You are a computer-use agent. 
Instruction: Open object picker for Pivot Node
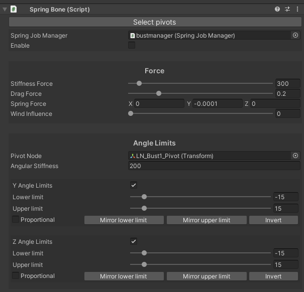click(295, 156)
